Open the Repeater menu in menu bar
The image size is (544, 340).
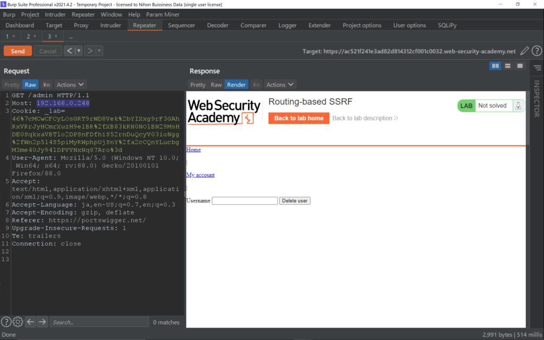(83, 15)
